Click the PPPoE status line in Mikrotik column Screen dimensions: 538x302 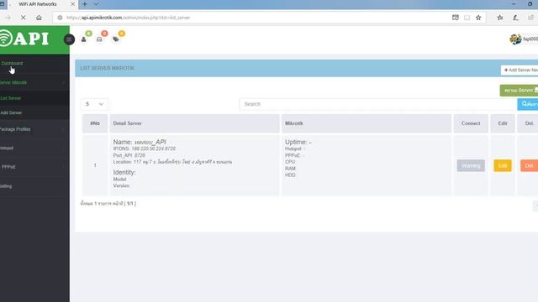(294, 155)
